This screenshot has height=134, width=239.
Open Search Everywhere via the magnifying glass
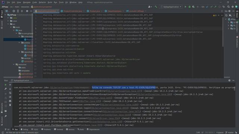click(x=228, y=7)
